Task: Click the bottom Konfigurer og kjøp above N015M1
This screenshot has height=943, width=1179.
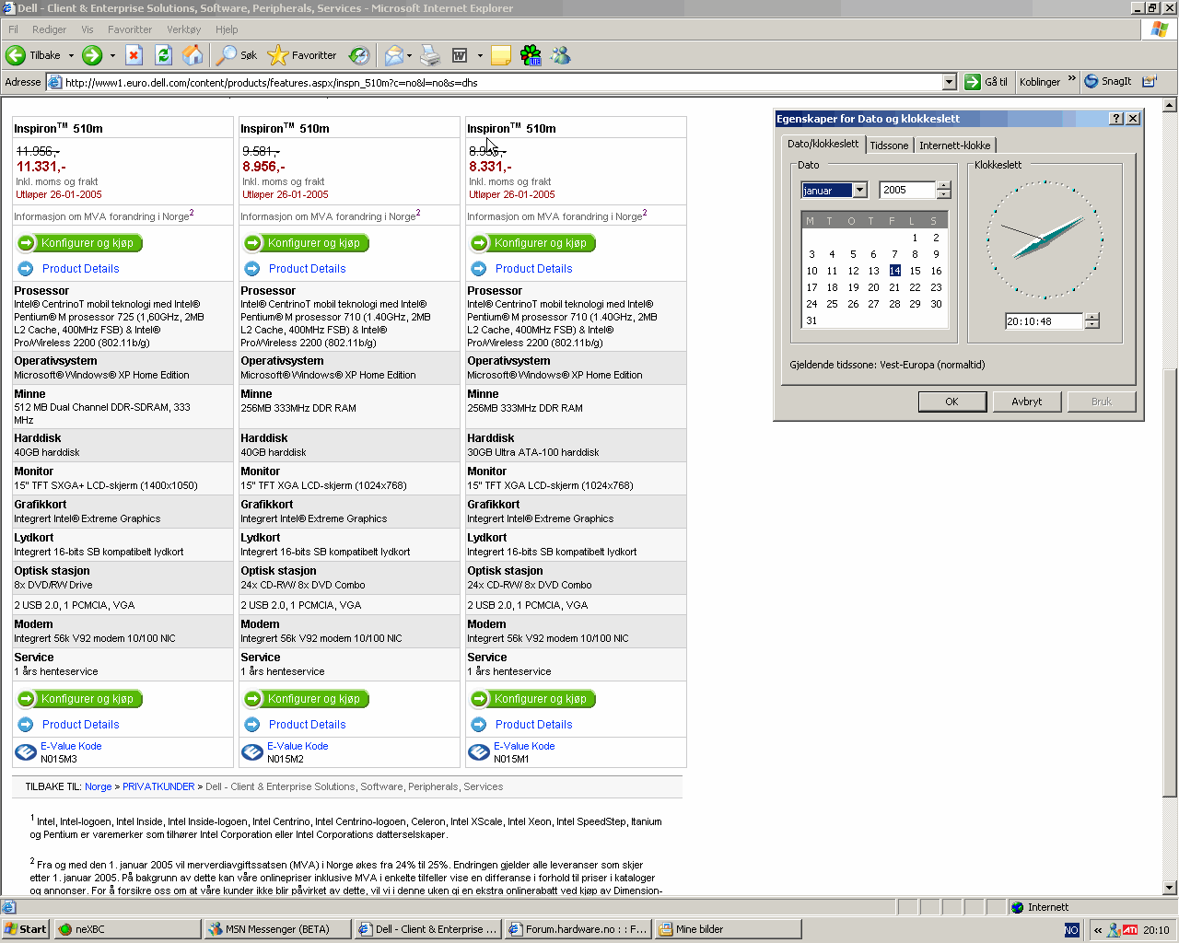Action: 532,699
